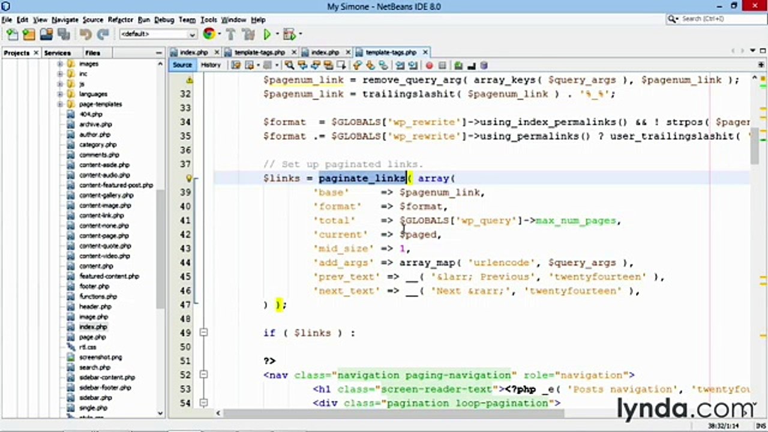Open the Run Project dropdown arrow
Viewport: 768px width, 432px height.
click(276, 34)
